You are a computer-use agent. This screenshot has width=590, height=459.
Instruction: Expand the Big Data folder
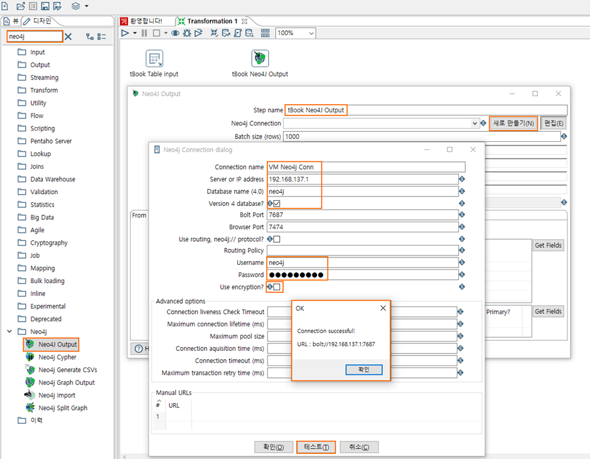pos(36,217)
